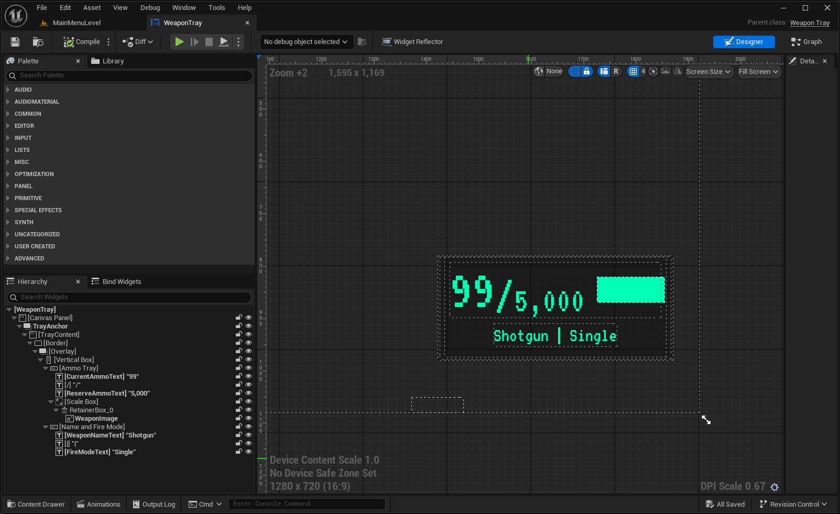Close the Palette panel tab
This screenshot has width=840, height=514.
78,61
